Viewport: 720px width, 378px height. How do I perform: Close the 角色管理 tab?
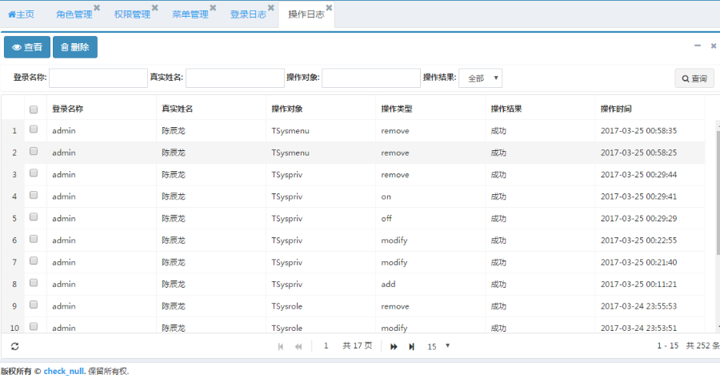point(97,7)
